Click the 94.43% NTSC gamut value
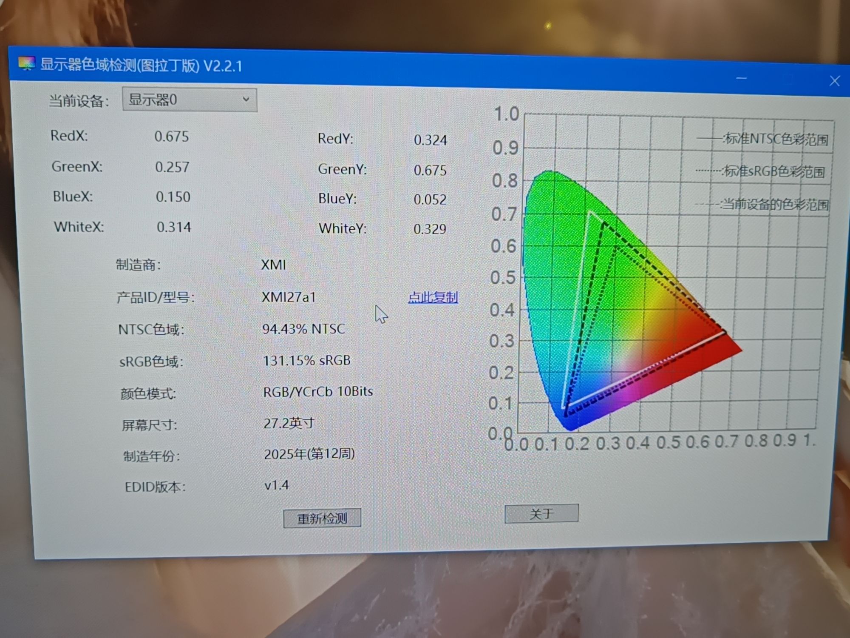The image size is (850, 638). 303,329
